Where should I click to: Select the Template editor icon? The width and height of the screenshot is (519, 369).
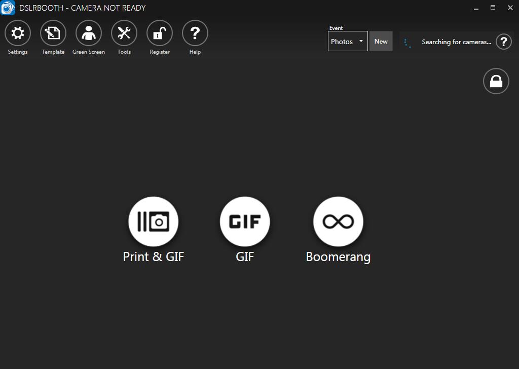53,32
